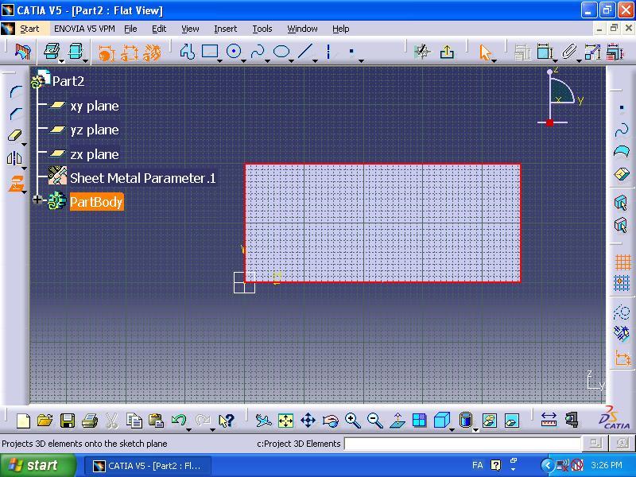Open the line tool dropdown arrow
This screenshot has height=477, width=636.
click(315, 60)
